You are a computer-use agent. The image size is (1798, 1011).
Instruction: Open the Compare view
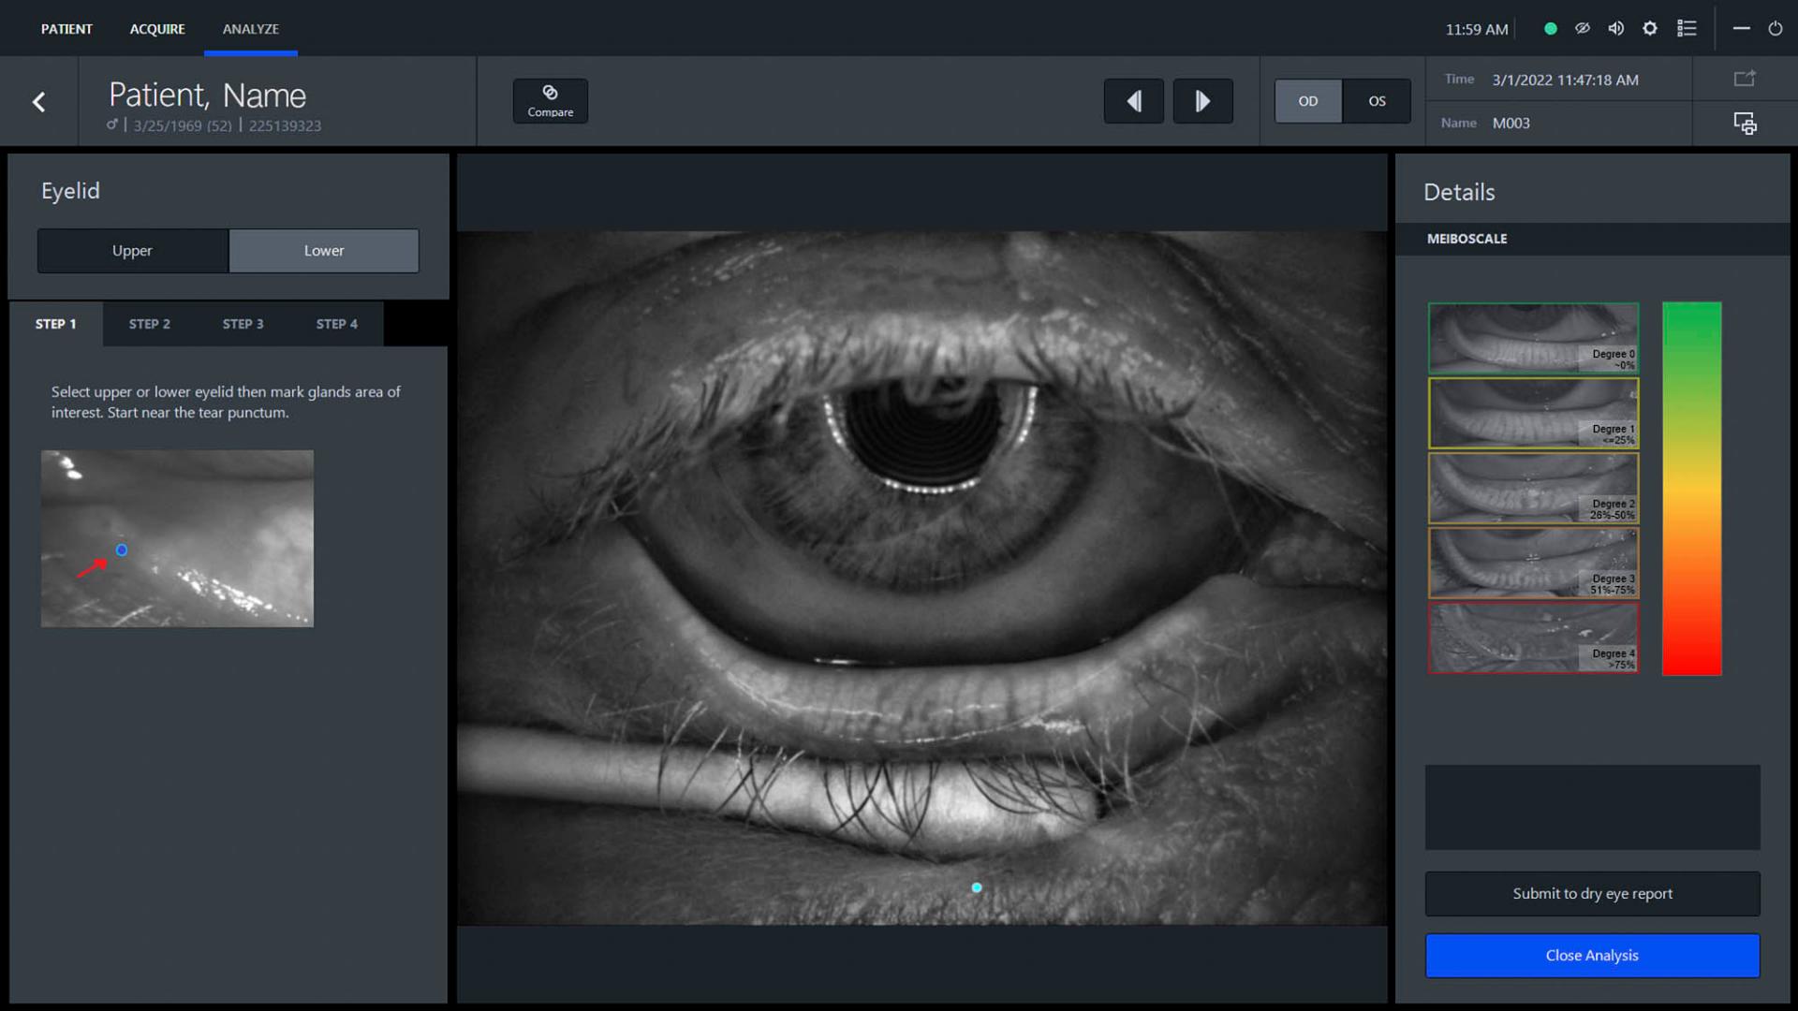[551, 101]
